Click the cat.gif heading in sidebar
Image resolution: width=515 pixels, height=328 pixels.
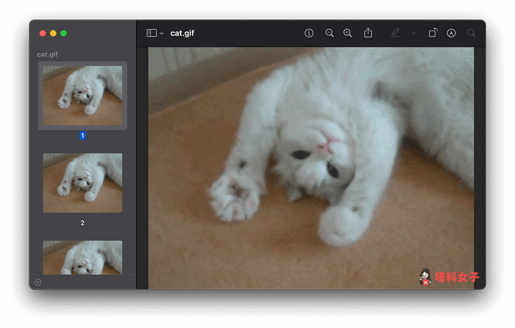tap(48, 54)
